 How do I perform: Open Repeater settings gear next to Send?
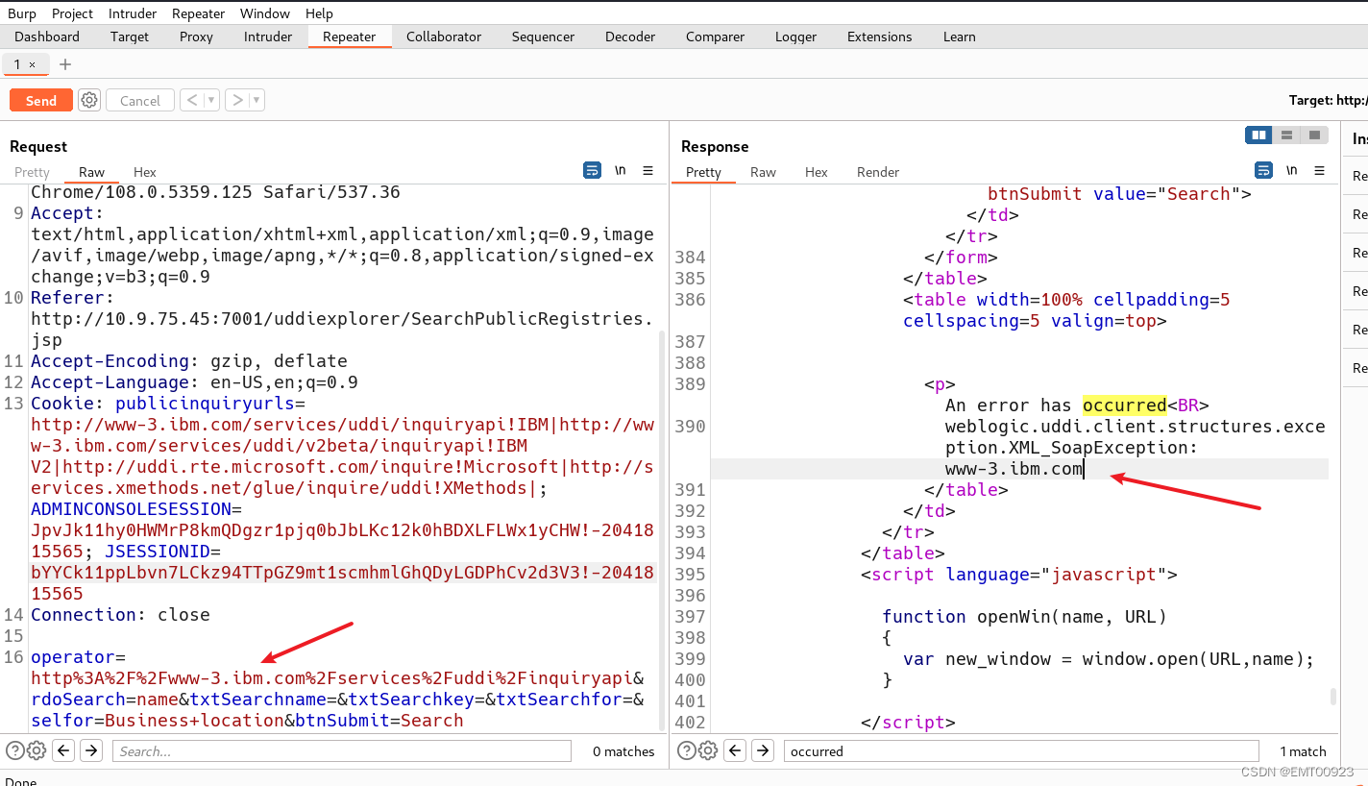tap(89, 100)
